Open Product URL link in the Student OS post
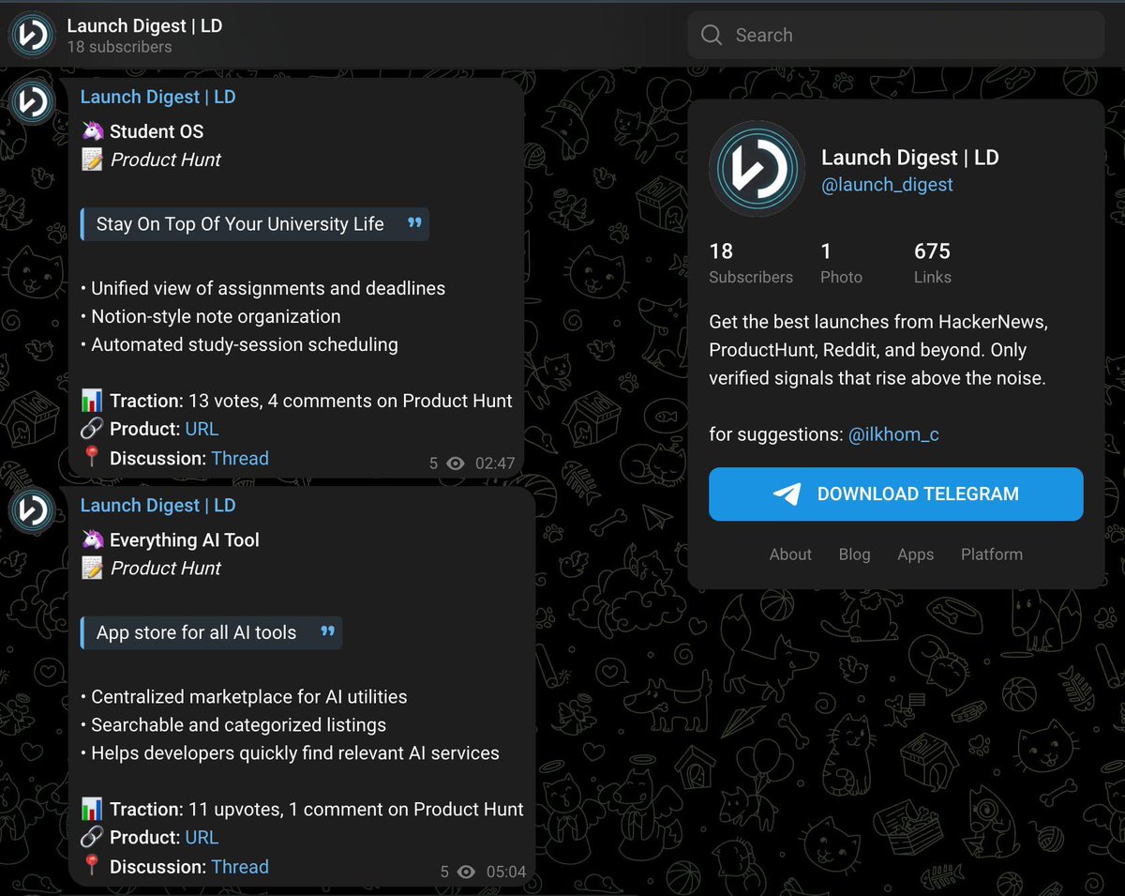 (202, 429)
